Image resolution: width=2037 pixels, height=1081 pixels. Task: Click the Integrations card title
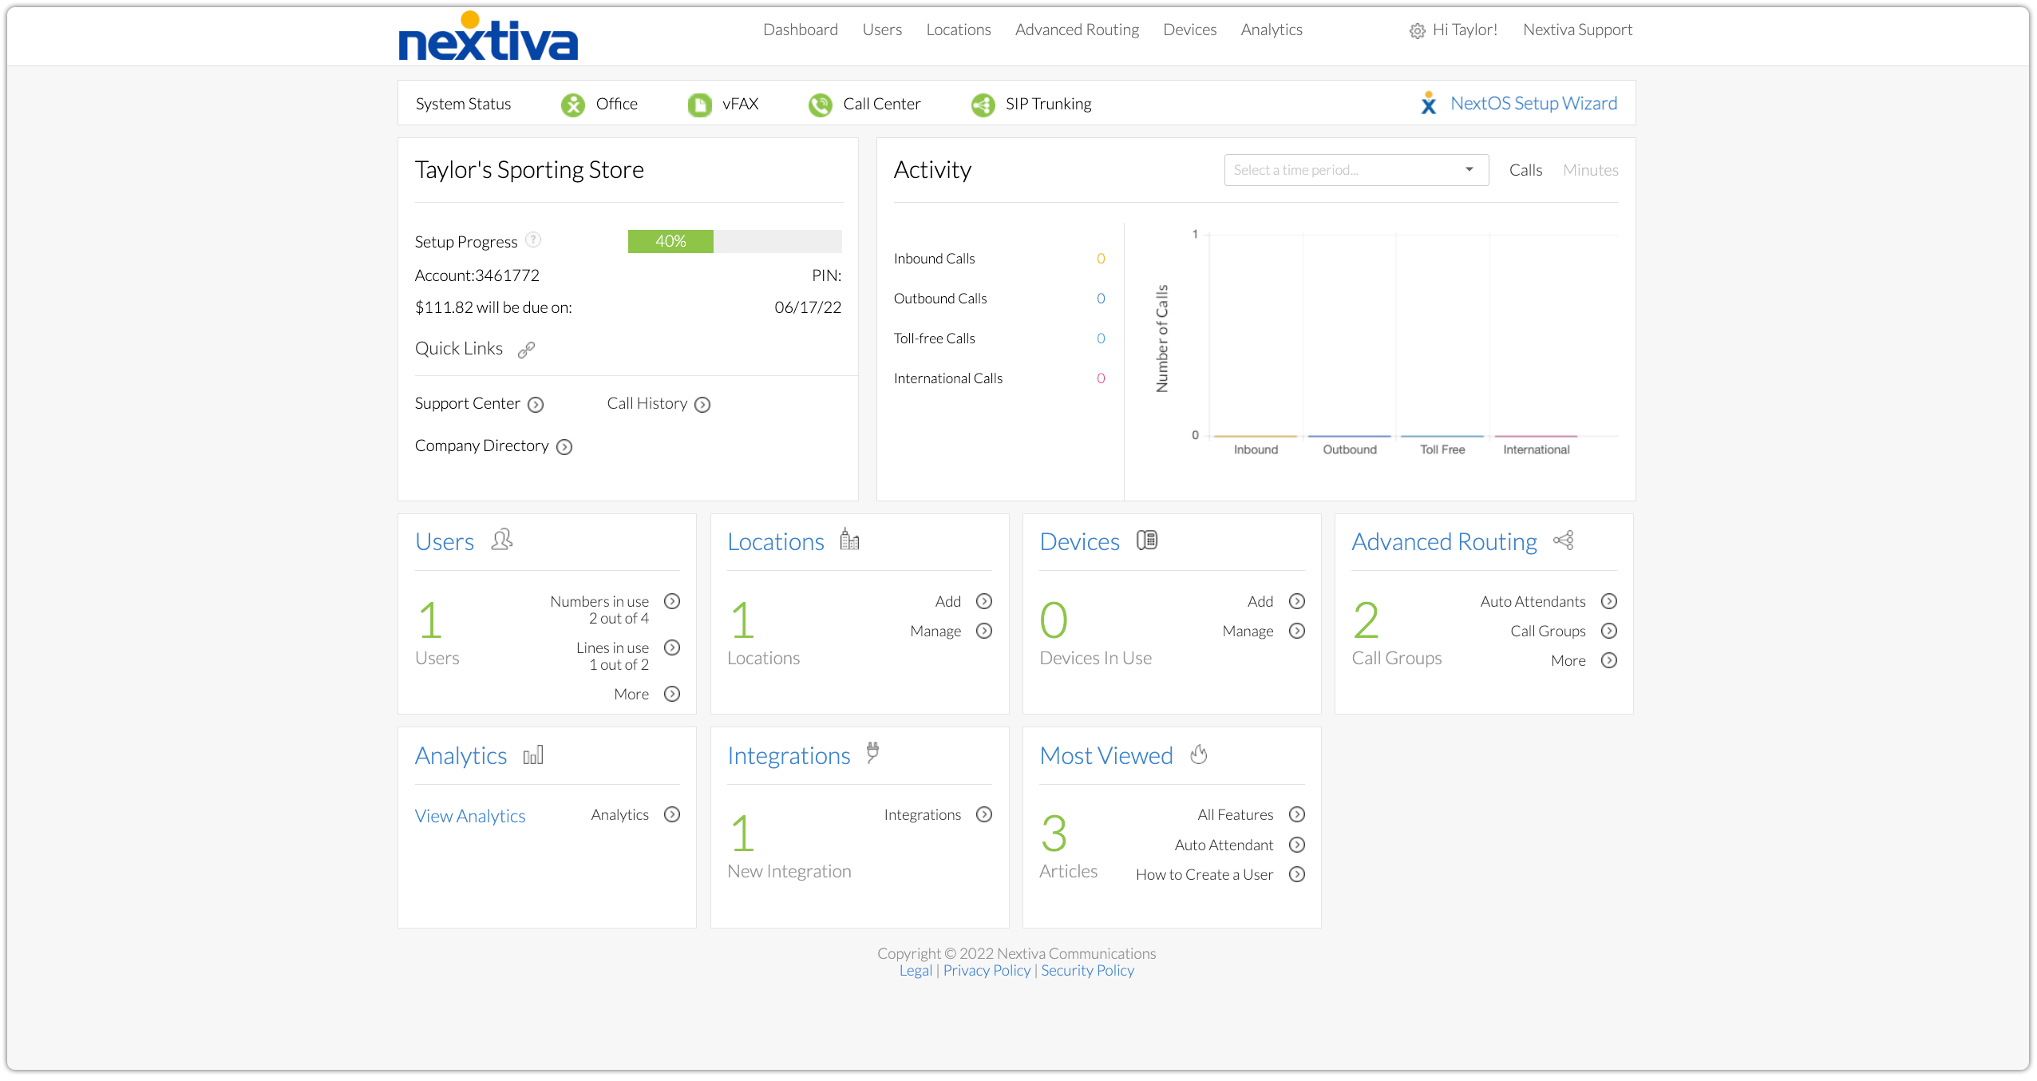789,756
